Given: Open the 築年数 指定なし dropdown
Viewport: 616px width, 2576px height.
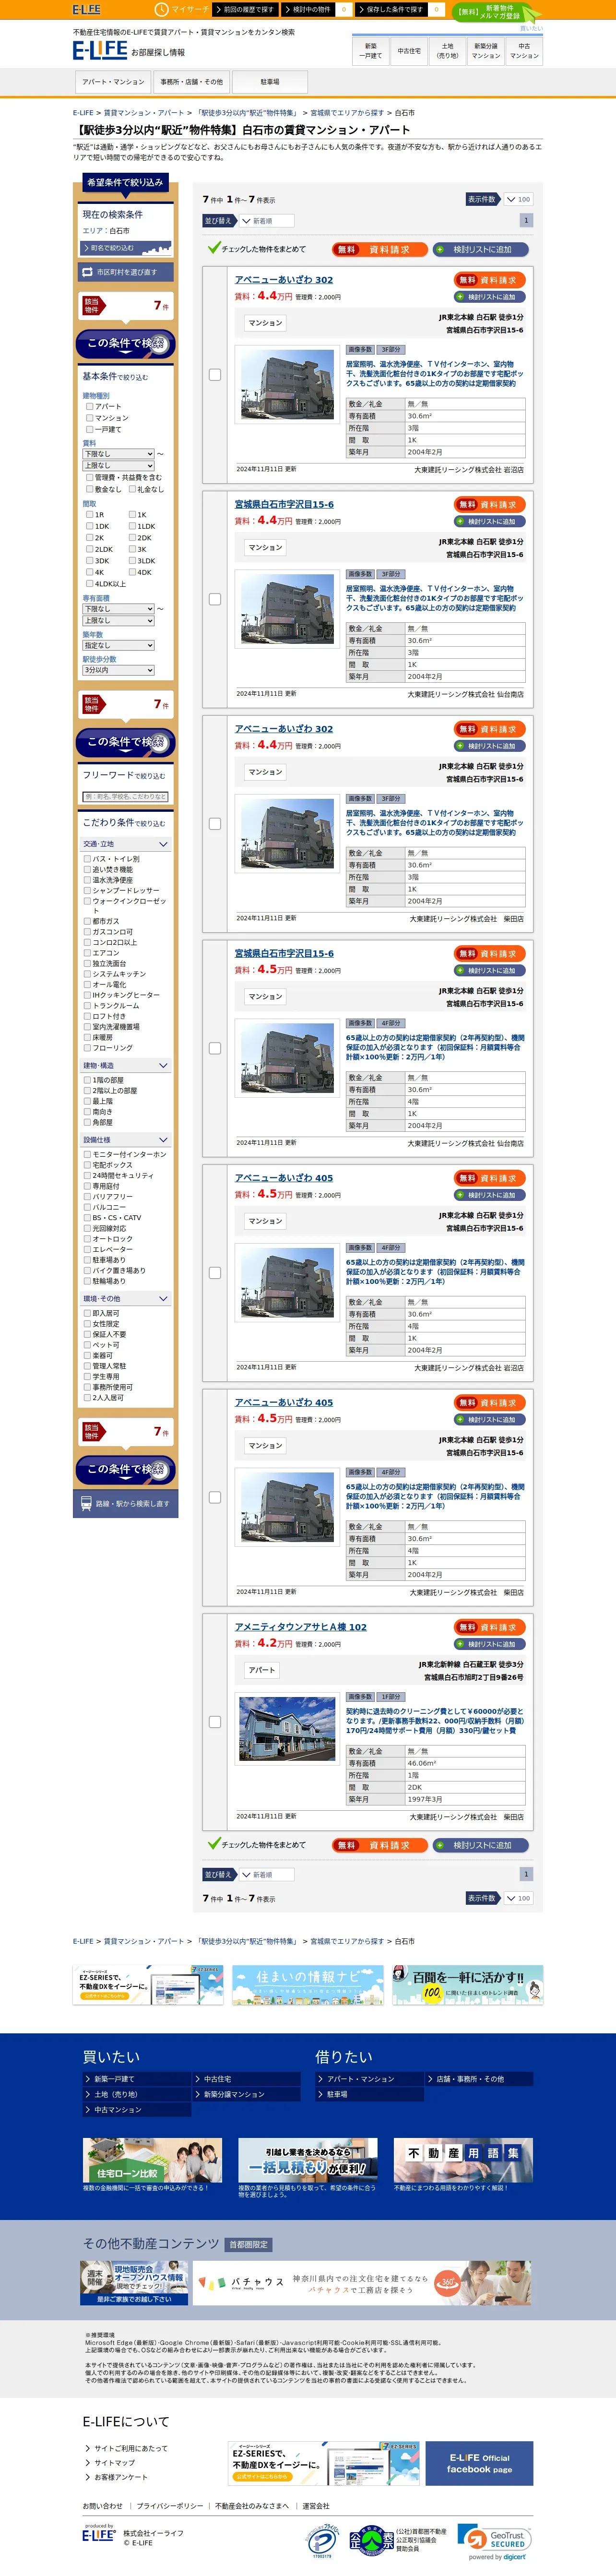Looking at the screenshot, I should (x=118, y=646).
